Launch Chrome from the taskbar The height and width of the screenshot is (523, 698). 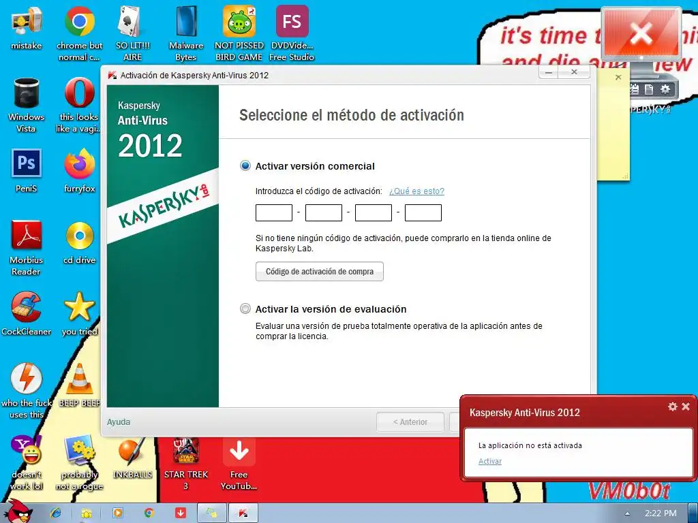pos(149,513)
